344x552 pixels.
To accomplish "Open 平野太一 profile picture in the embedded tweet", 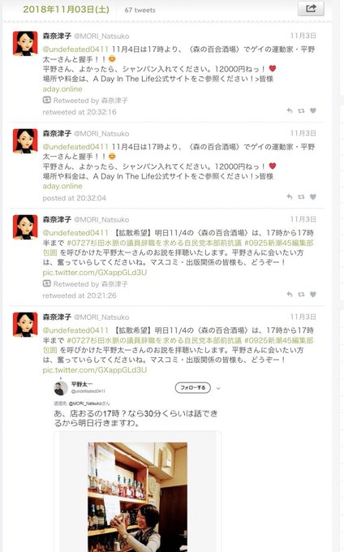I will [x=61, y=388].
